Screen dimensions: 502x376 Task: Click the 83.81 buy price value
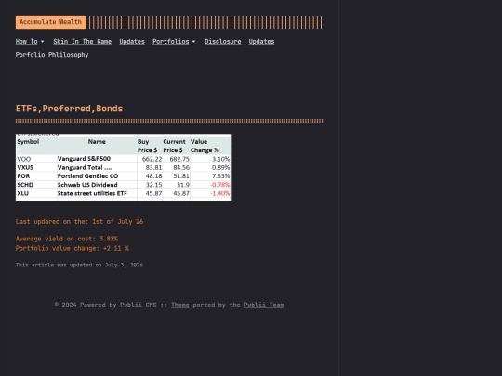(153, 167)
